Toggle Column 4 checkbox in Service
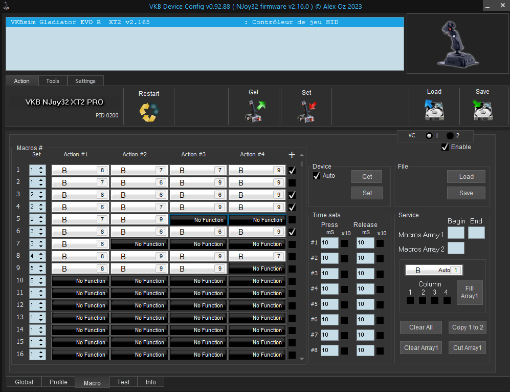510x392 pixels. (x=447, y=300)
